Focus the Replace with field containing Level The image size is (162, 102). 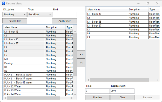click(122, 91)
